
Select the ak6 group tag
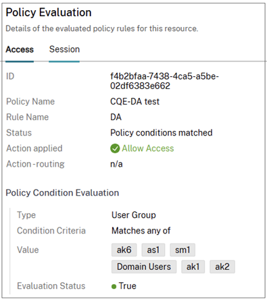(124, 250)
